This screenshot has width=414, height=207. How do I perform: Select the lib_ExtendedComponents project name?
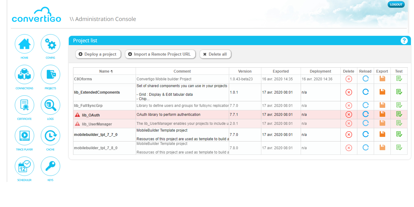(97, 92)
